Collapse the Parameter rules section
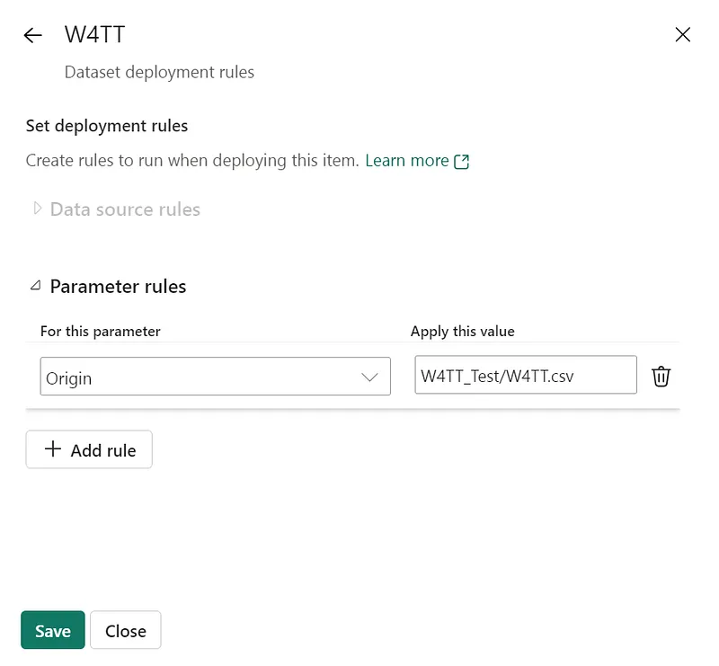This screenshot has height=666, width=719. point(36,286)
